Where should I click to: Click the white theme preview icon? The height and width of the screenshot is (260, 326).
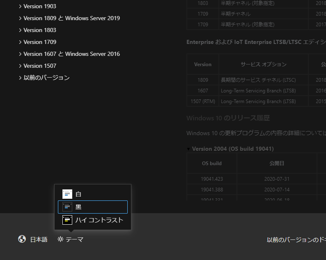click(67, 194)
